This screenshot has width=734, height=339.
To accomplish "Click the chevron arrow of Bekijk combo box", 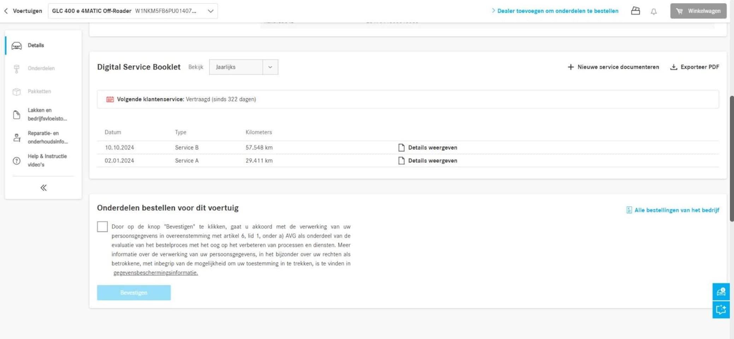I will click(270, 67).
